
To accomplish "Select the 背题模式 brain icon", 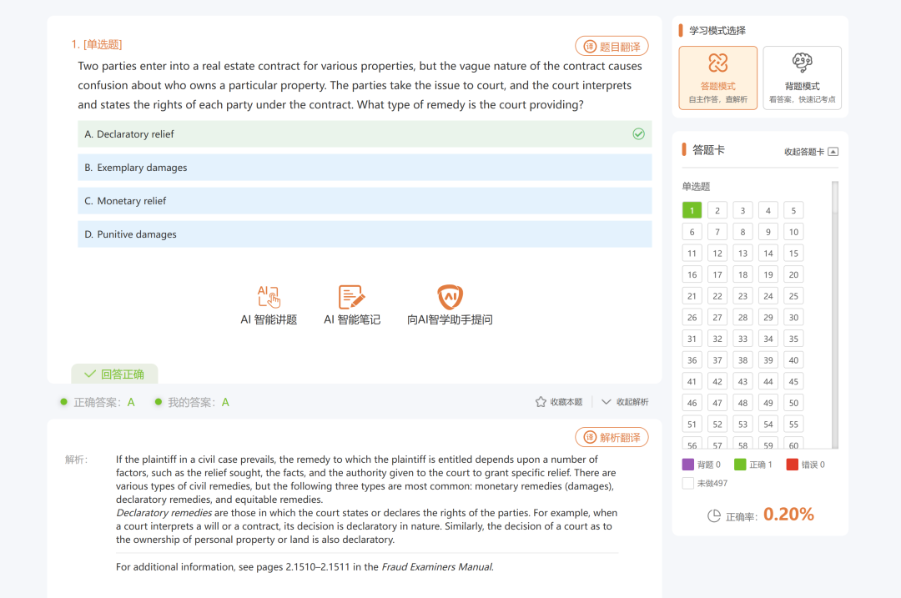I will point(803,63).
